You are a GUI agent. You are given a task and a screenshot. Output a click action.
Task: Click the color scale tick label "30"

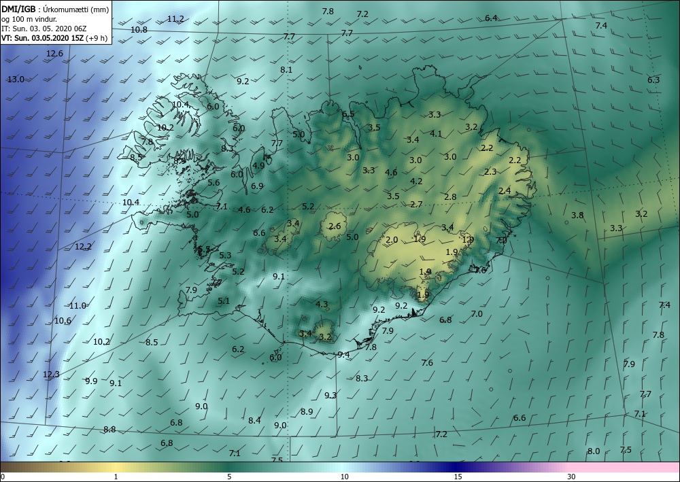tap(572, 477)
